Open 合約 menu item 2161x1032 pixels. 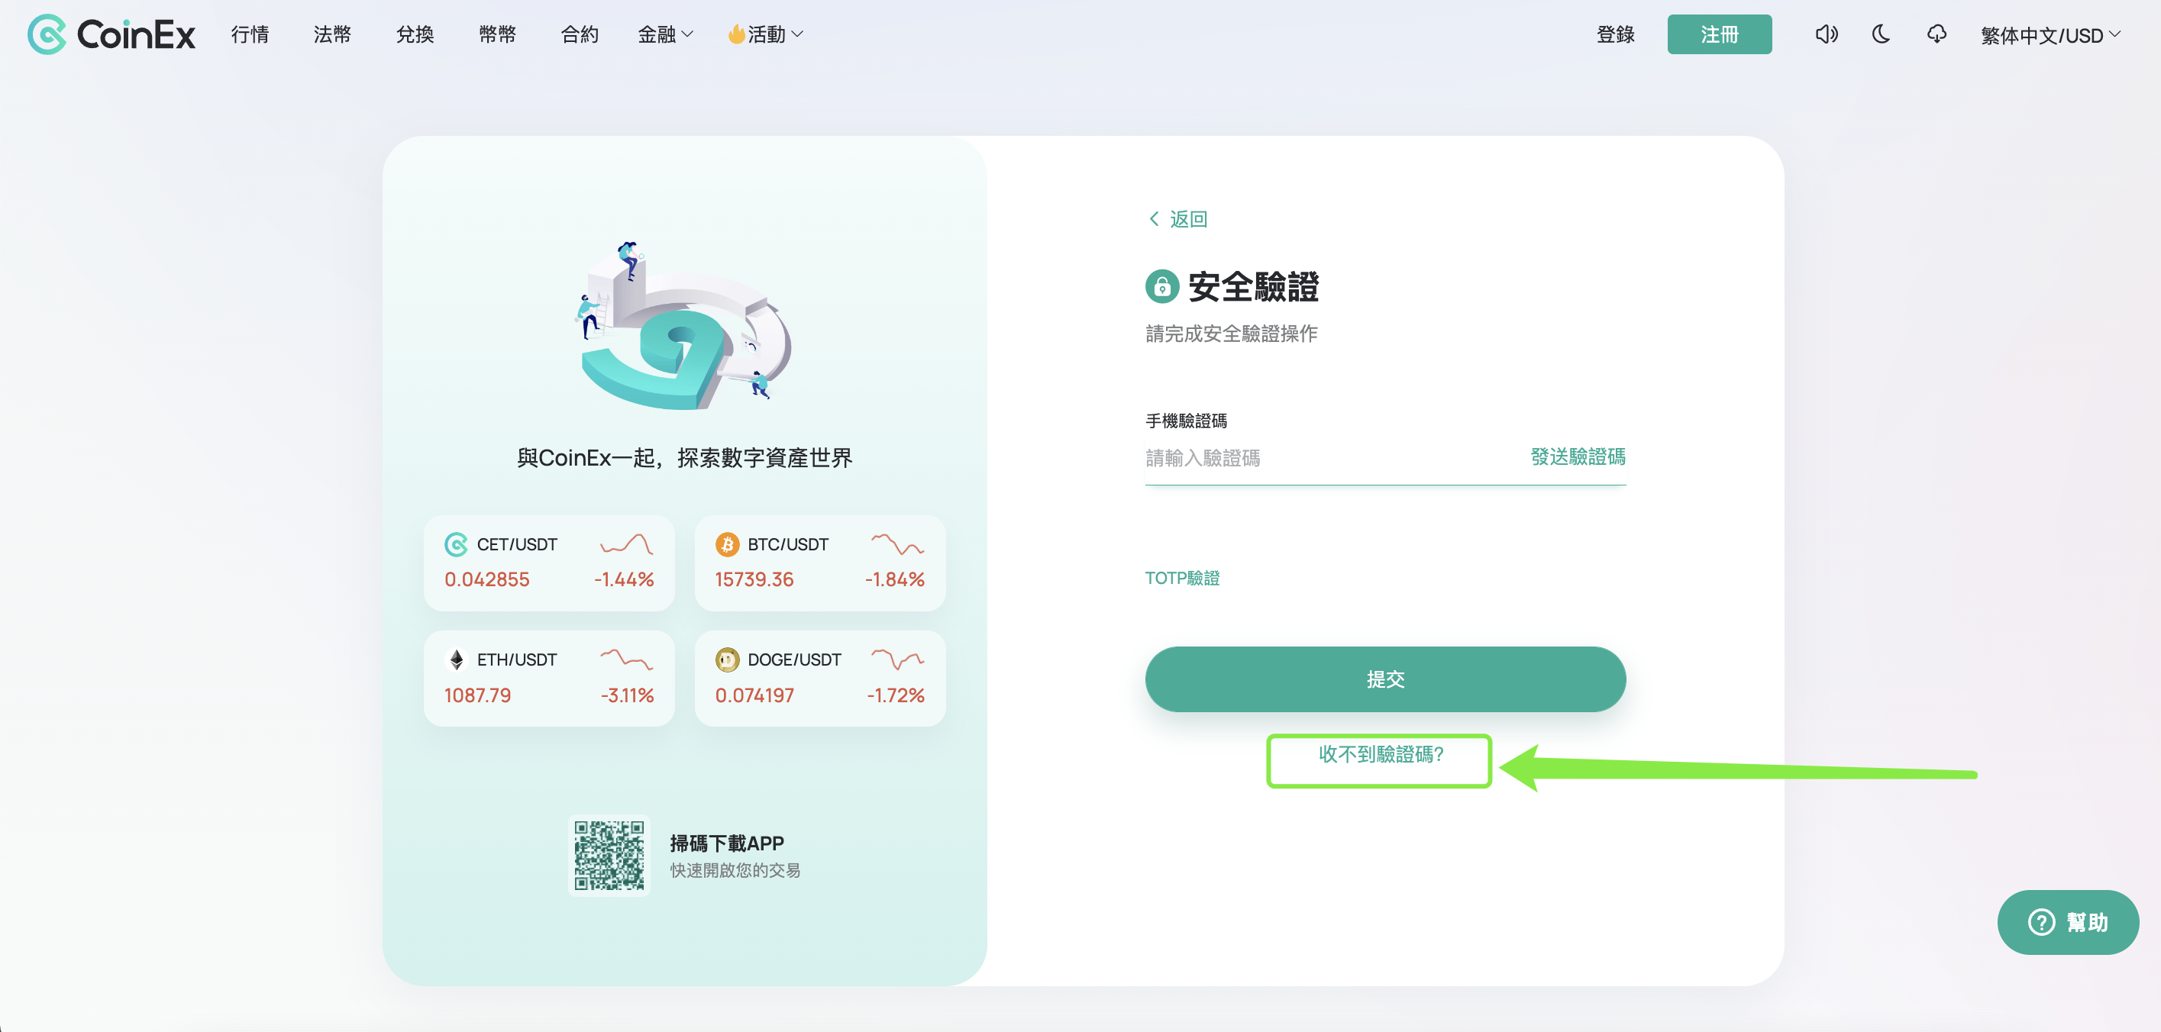click(580, 34)
